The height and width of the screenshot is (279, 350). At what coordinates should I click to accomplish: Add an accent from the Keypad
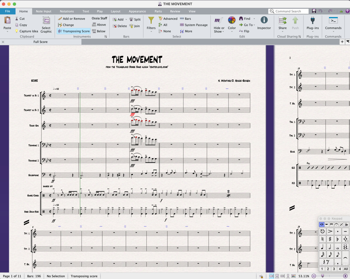click(x=330, y=231)
